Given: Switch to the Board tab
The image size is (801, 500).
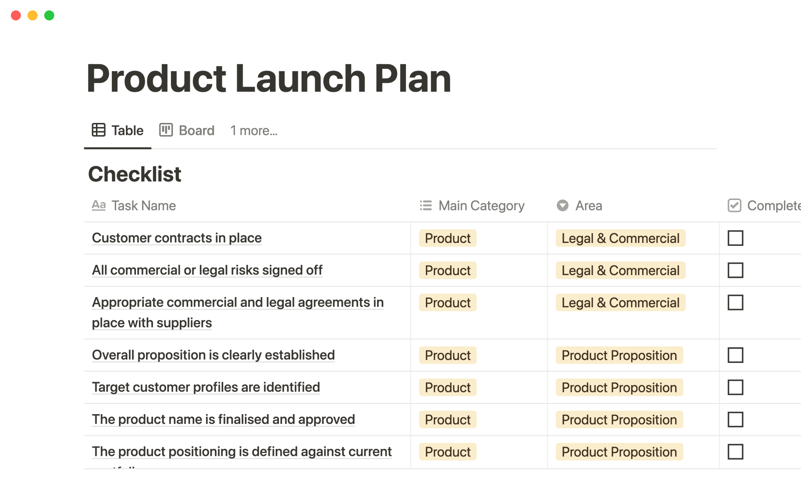Looking at the screenshot, I should [x=196, y=131].
